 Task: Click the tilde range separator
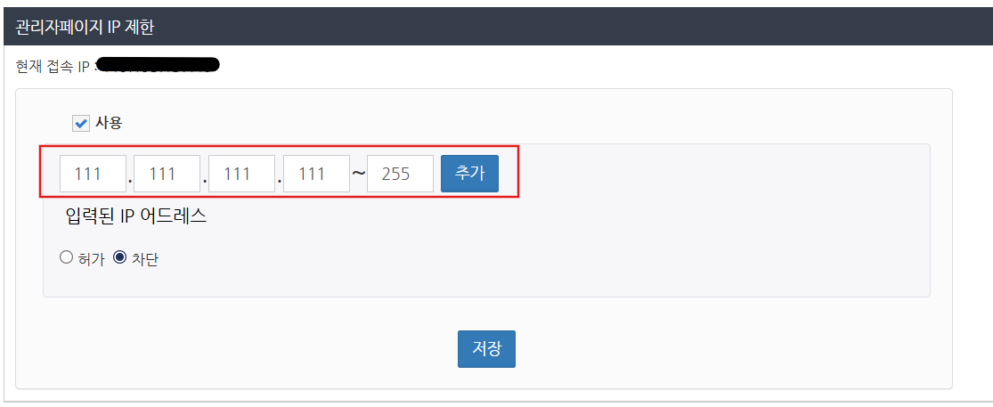[x=358, y=174]
